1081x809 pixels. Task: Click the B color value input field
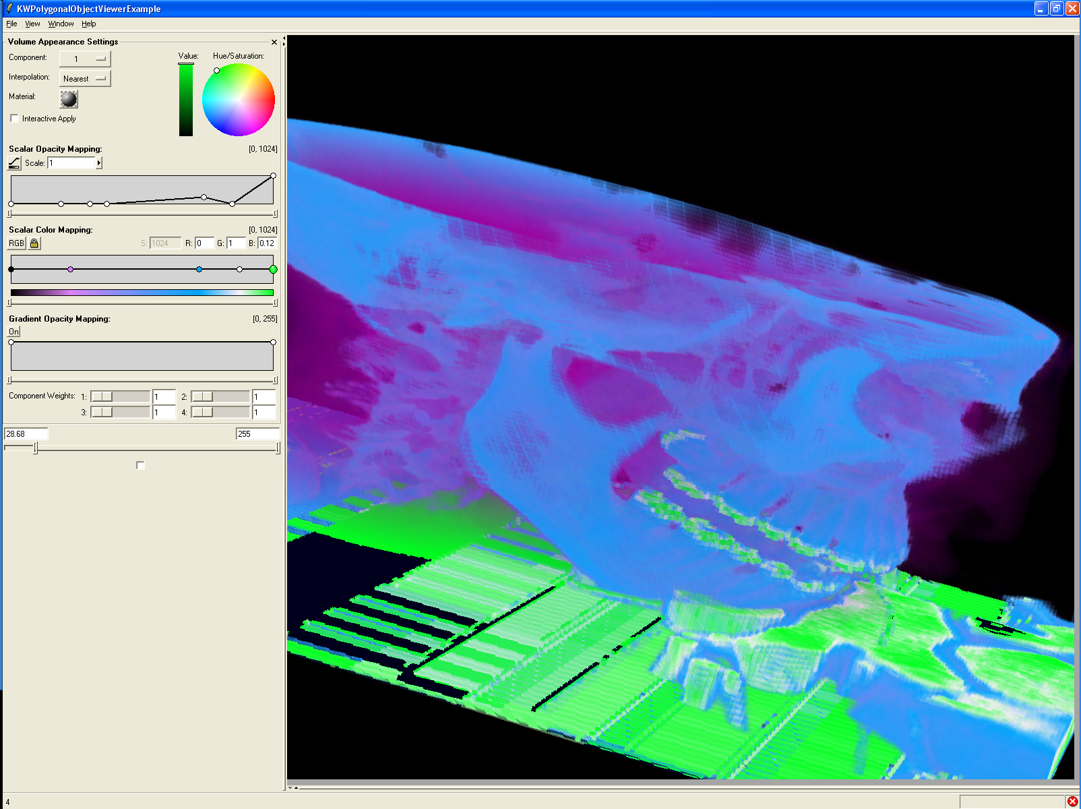[267, 243]
